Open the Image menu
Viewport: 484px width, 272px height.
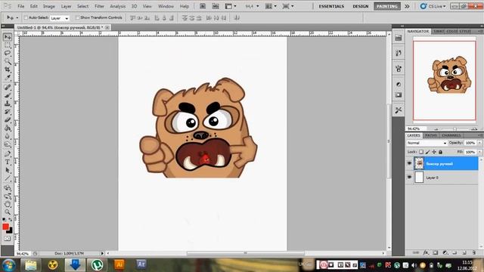click(x=48, y=6)
